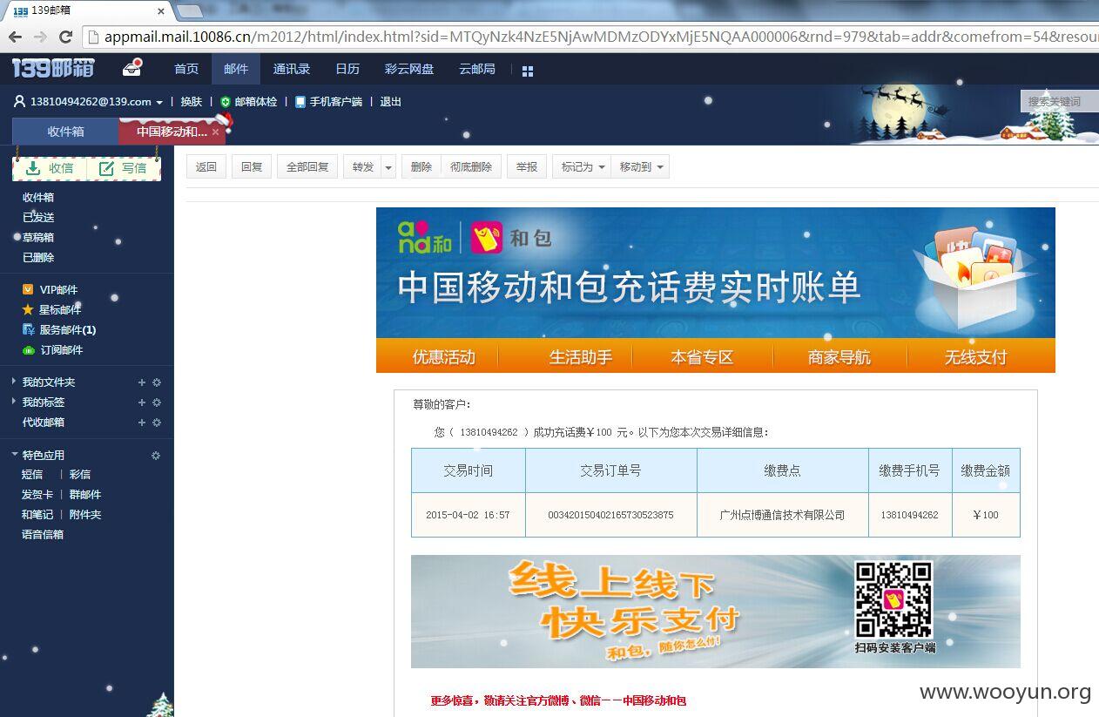Open the notification icon beside the logo
This screenshot has width=1099, height=717.
click(132, 68)
